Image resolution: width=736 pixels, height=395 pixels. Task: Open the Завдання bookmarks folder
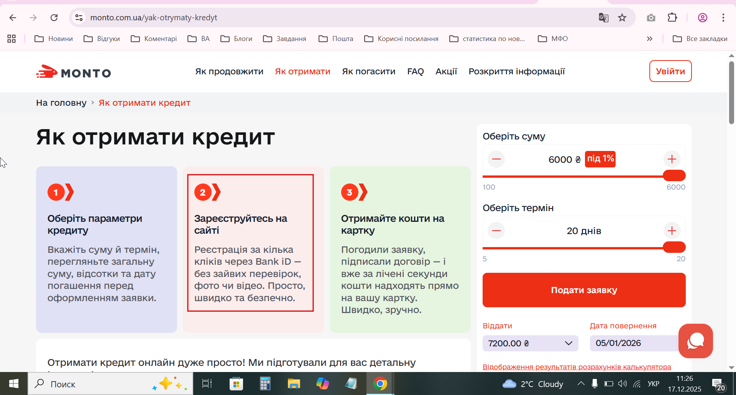point(285,39)
